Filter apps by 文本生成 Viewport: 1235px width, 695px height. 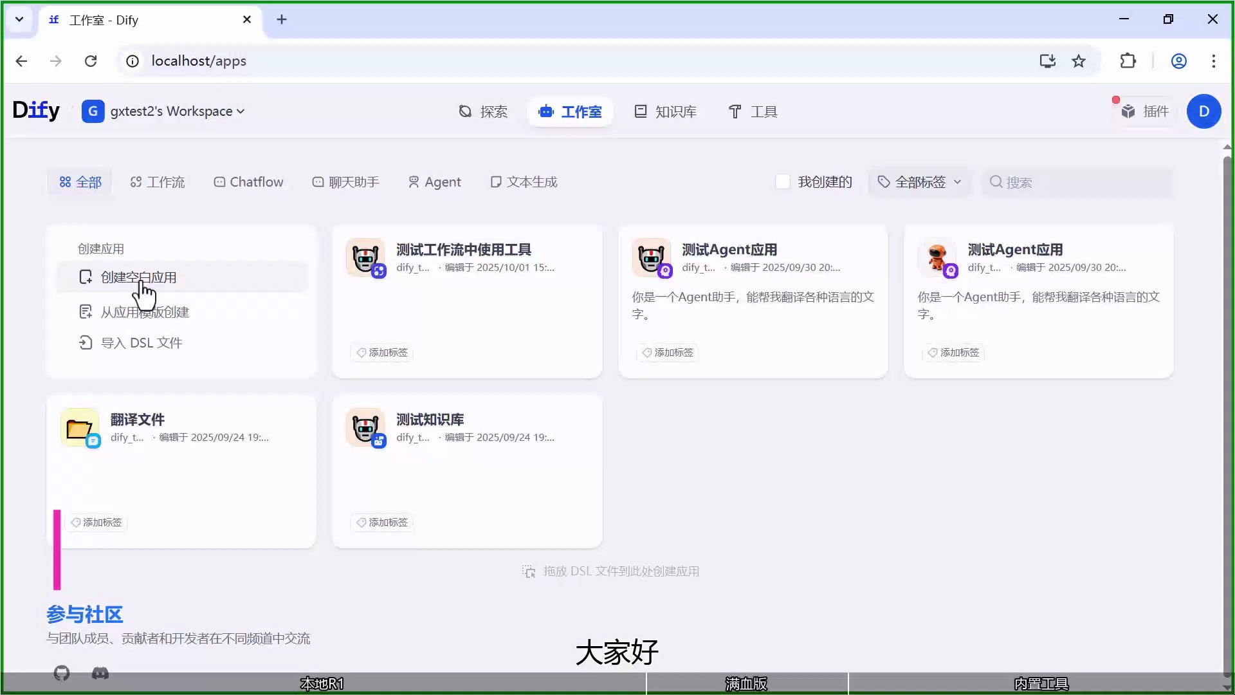coord(524,182)
